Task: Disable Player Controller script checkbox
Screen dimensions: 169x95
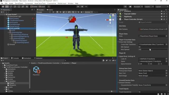Action: 123,19
